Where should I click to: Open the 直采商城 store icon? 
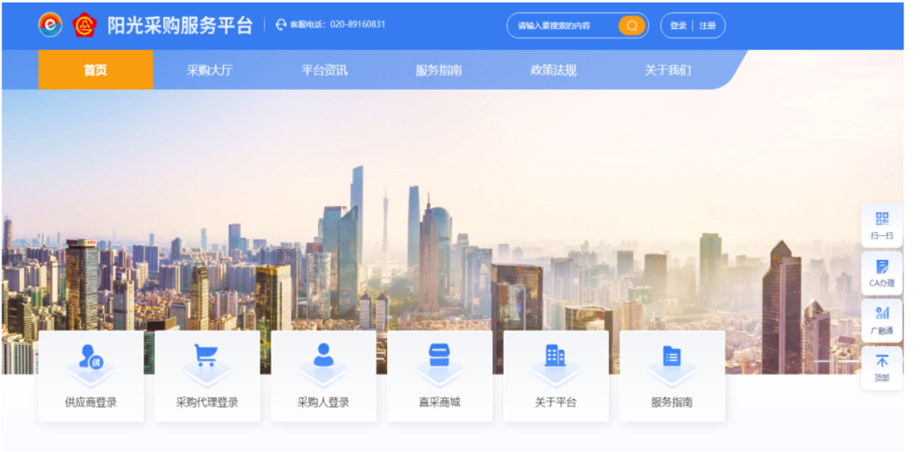point(440,356)
